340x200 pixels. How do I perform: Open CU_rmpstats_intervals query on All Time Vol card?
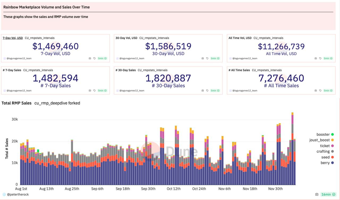click(x=269, y=38)
